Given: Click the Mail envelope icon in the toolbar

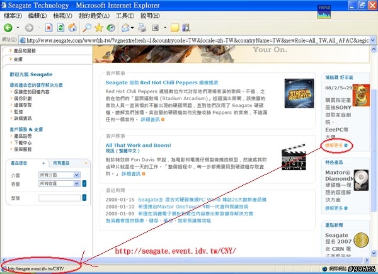Looking at the screenshot, I should [125, 28].
